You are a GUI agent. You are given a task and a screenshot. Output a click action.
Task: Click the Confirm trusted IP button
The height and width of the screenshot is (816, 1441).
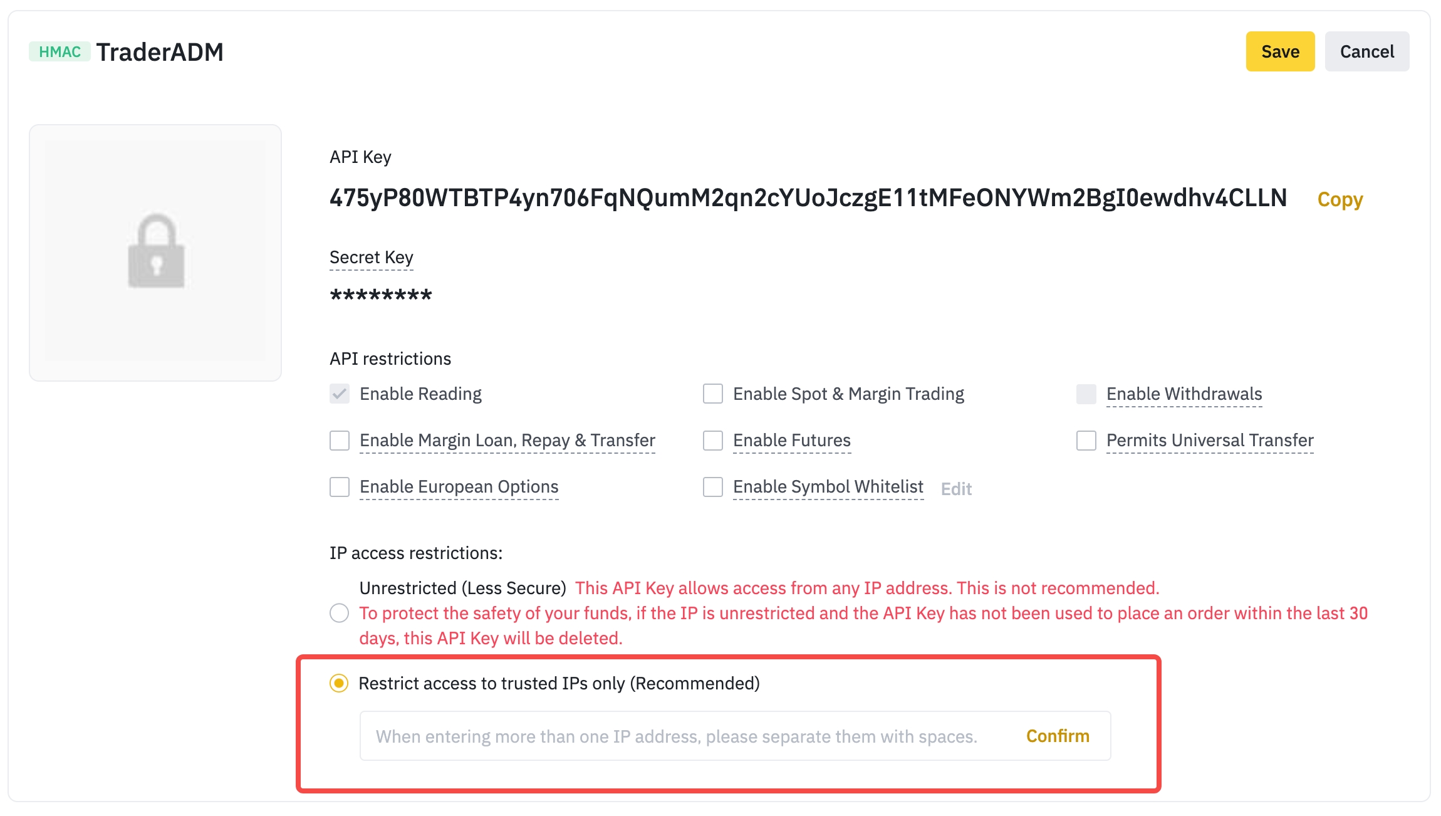point(1057,735)
